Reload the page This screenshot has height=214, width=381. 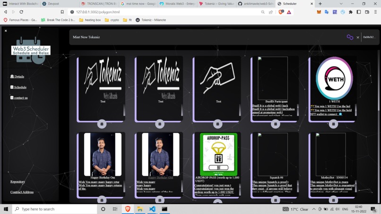point(21,12)
